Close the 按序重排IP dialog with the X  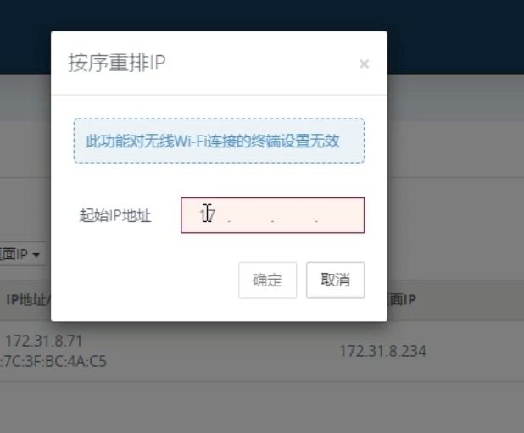364,64
